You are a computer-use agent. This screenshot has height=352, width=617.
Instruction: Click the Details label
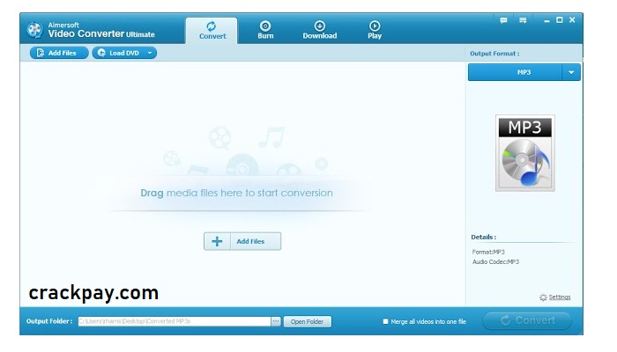[484, 237]
